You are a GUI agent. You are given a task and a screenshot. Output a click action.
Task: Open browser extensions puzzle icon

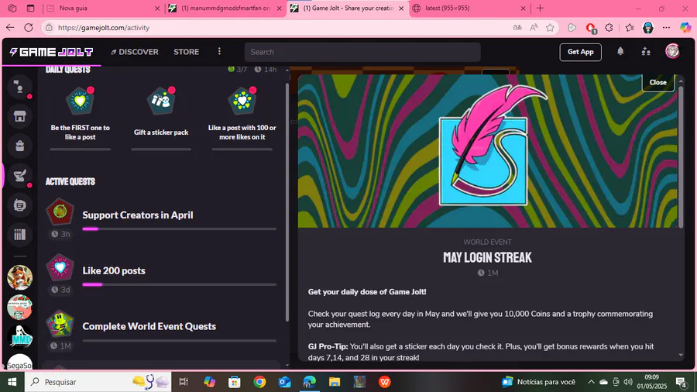coord(609,28)
